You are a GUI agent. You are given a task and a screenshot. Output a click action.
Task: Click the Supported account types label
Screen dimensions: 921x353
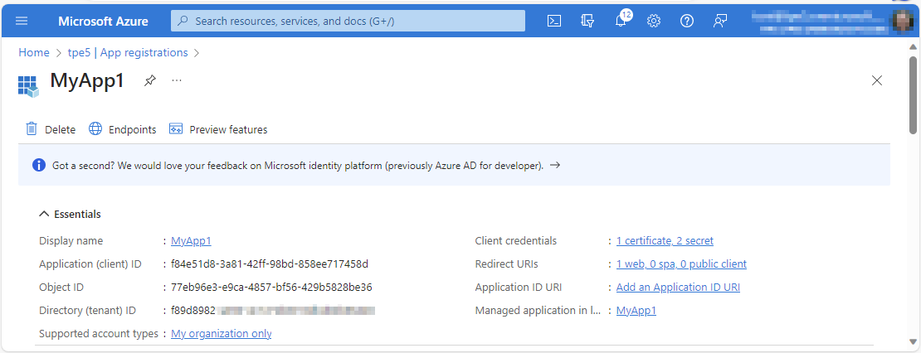point(99,334)
